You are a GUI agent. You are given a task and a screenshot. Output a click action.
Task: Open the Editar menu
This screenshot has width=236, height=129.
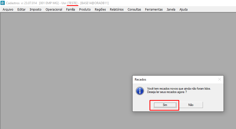(x=22, y=9)
